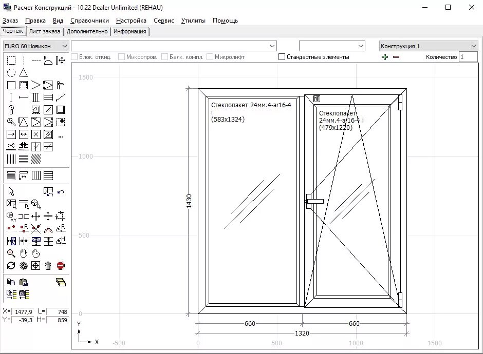Viewport: 483px width, 354px height.
Task: Click the undo arrow icon
Action: click(61, 192)
